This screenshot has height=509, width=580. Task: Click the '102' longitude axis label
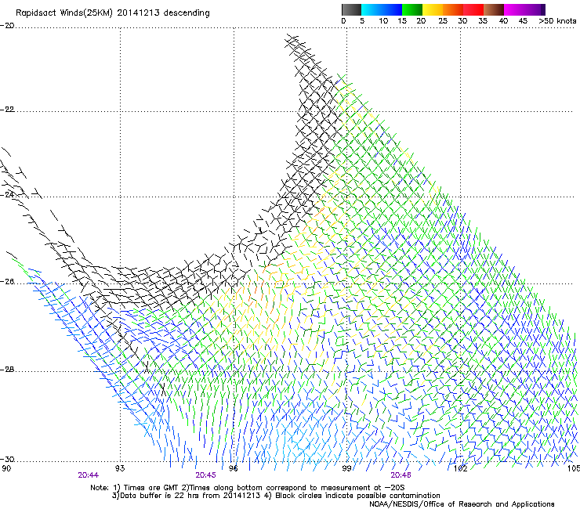point(460,469)
